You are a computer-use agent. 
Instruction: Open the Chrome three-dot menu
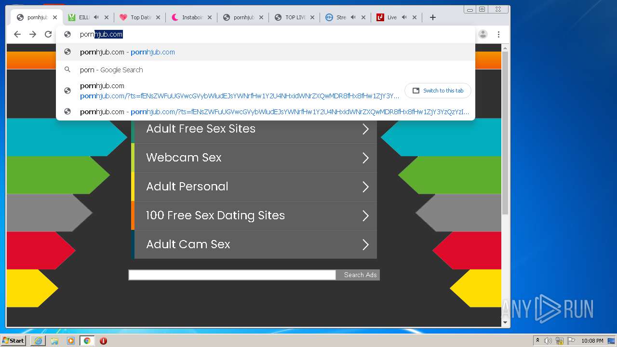coord(499,34)
